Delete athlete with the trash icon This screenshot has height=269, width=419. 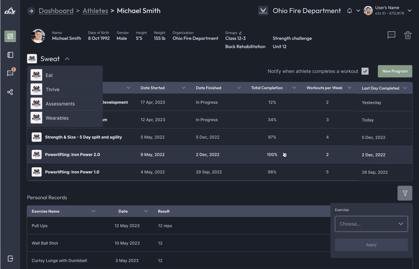(408, 35)
